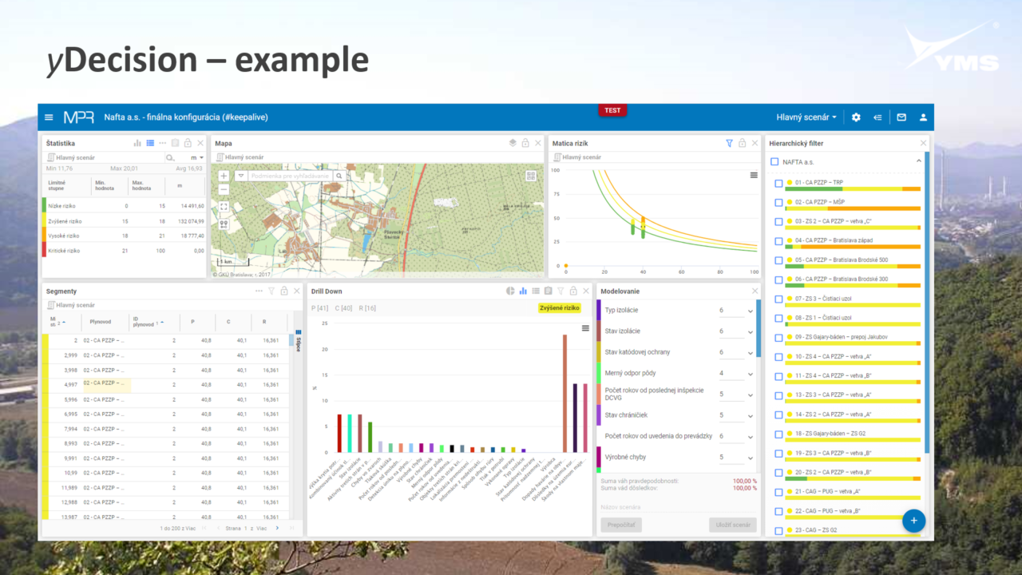Image resolution: width=1022 pixels, height=575 pixels.
Task: Open the mail envelope icon in the header
Action: [x=901, y=117]
